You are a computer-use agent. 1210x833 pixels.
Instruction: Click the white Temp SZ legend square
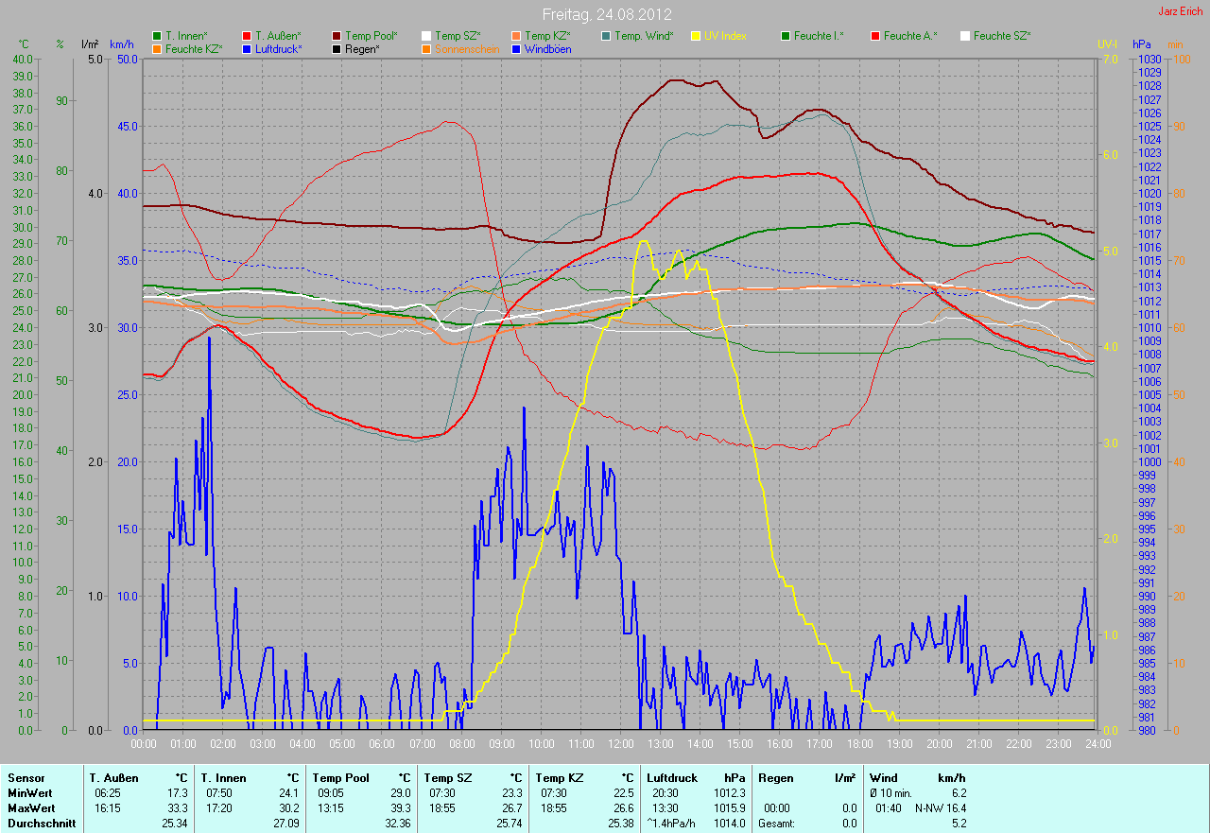click(x=426, y=36)
